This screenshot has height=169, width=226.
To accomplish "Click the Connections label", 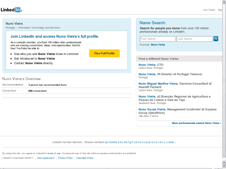I will tap(9, 91).
